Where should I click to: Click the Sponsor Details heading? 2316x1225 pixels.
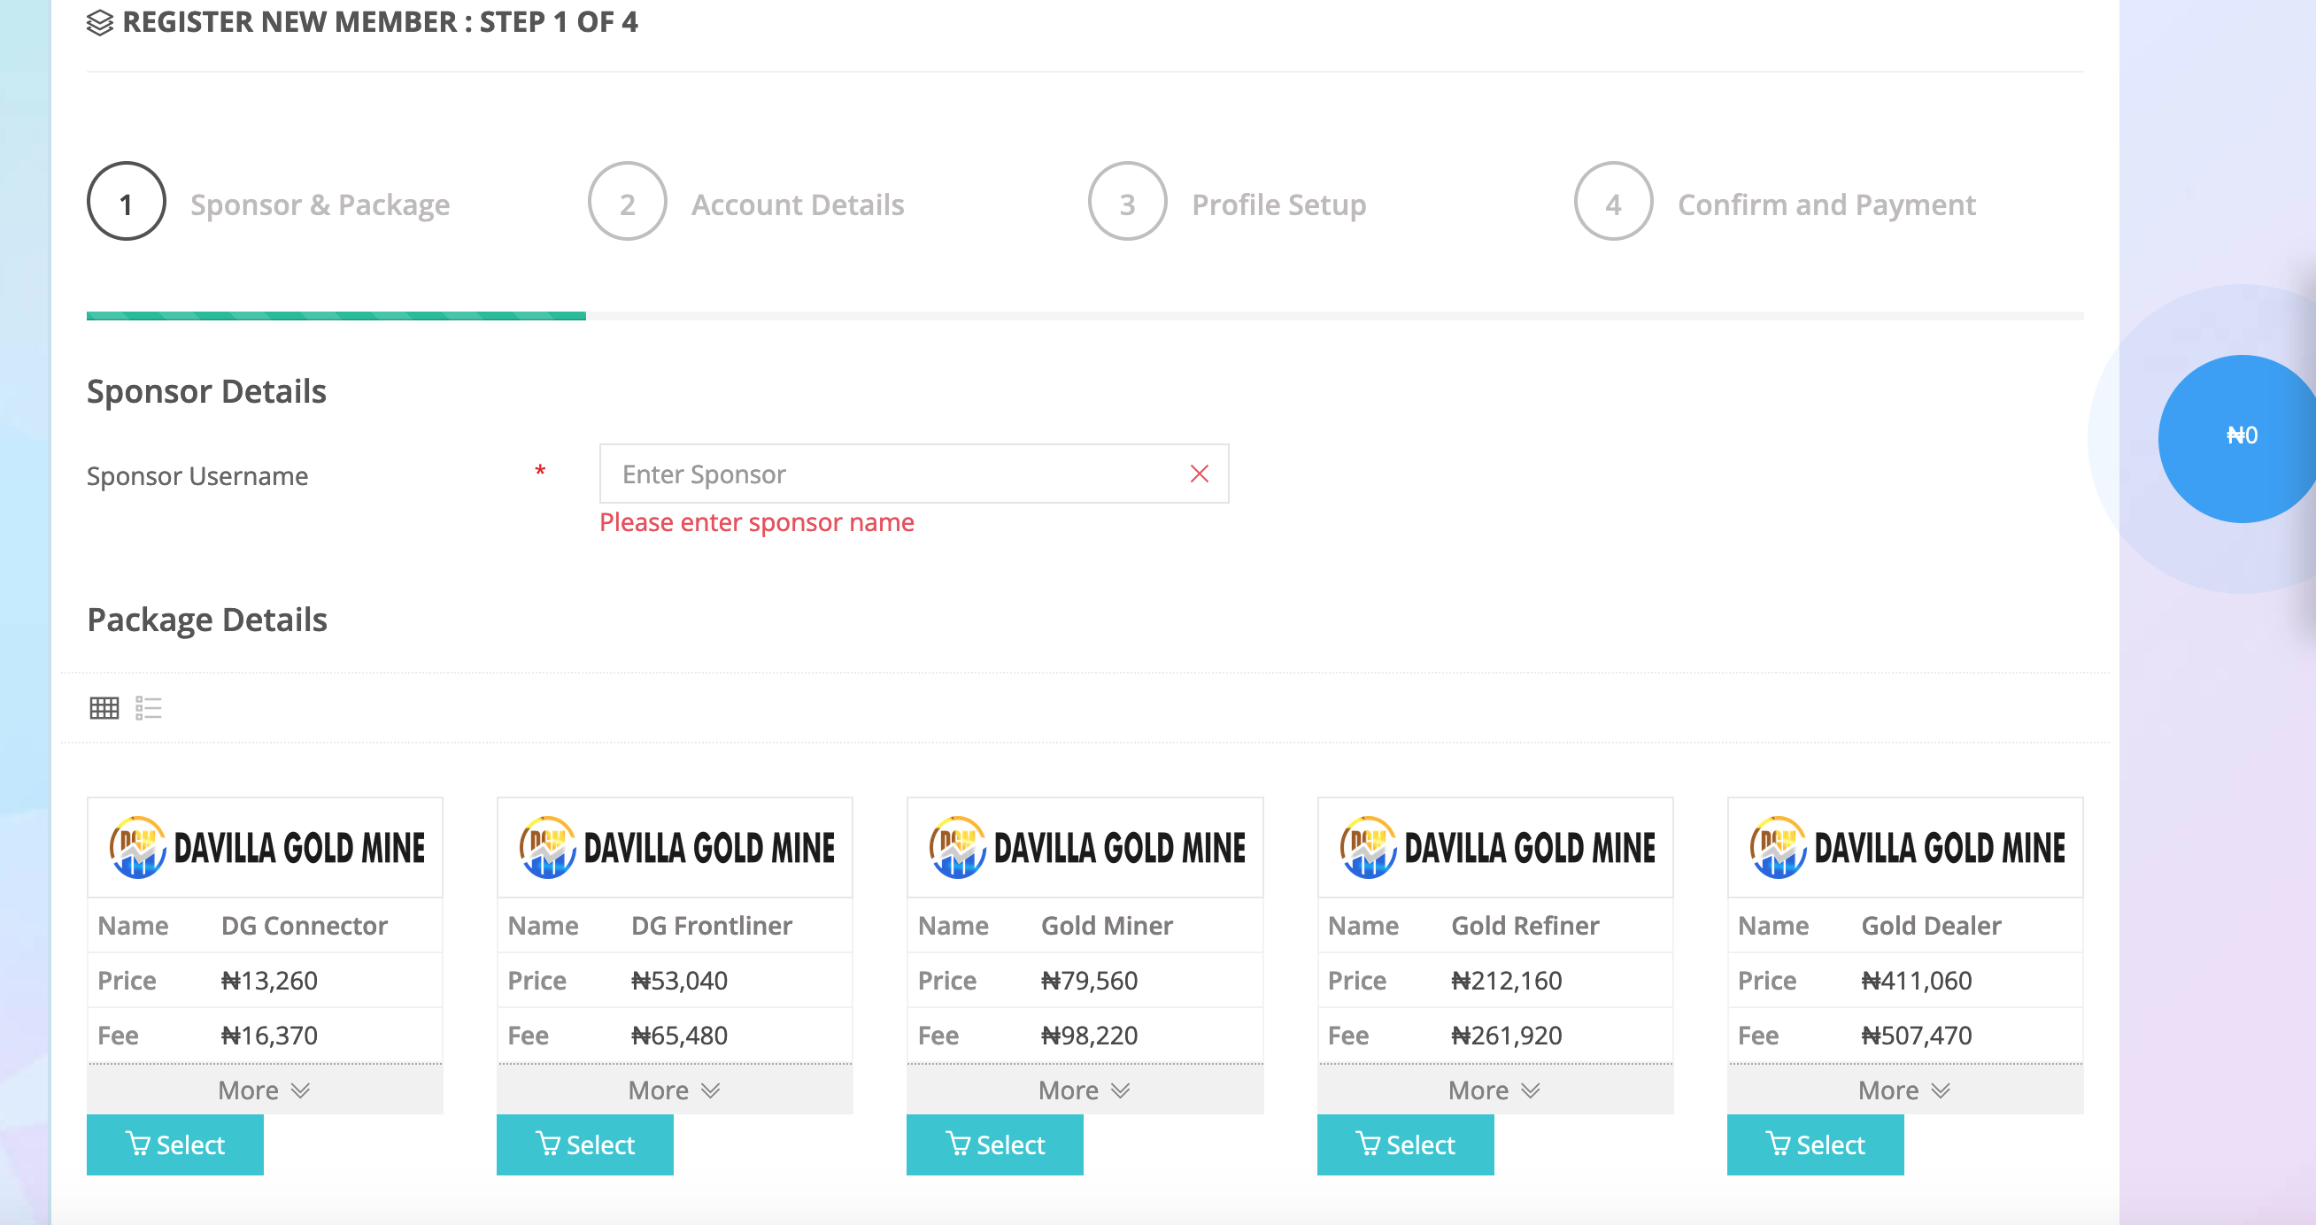coord(206,392)
